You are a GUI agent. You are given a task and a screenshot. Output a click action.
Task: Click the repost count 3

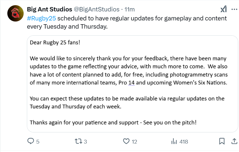click(85, 142)
